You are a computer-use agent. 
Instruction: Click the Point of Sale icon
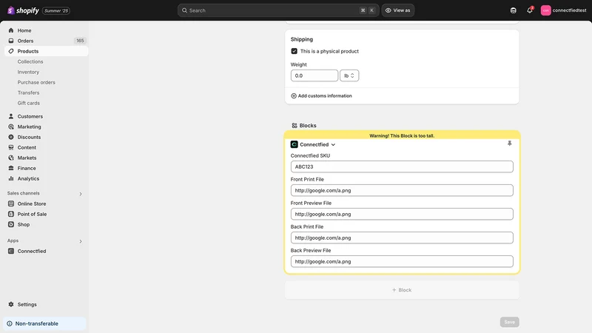pyautogui.click(x=11, y=214)
